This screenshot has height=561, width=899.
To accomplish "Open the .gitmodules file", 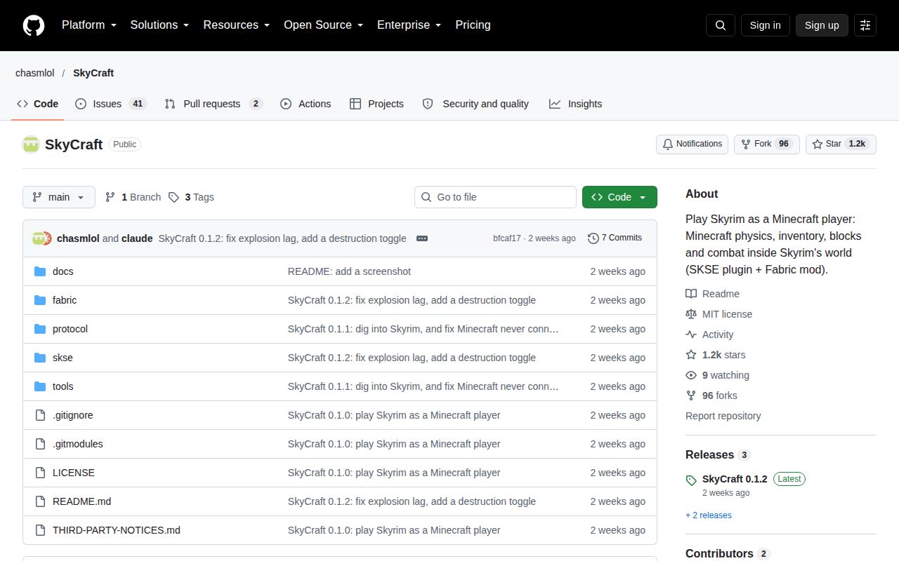I will (77, 444).
